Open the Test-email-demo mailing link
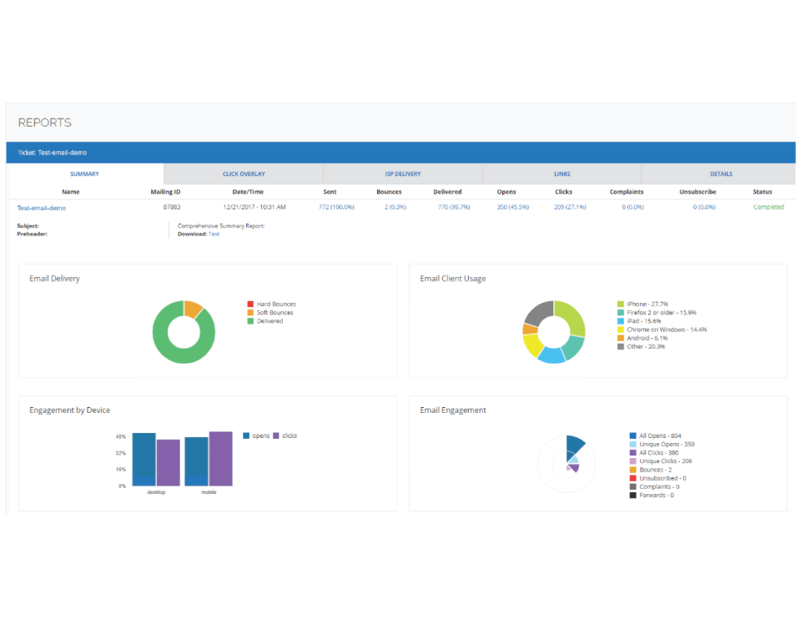The height and width of the screenshot is (619, 801). click(x=42, y=208)
